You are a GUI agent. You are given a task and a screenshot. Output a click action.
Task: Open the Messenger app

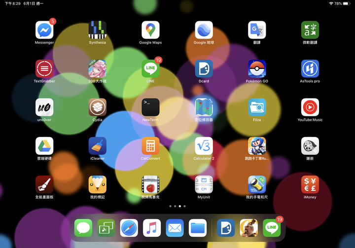pyautogui.click(x=44, y=30)
